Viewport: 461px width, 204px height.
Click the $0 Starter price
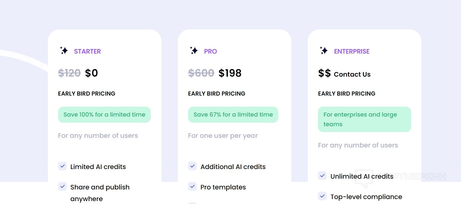91,73
